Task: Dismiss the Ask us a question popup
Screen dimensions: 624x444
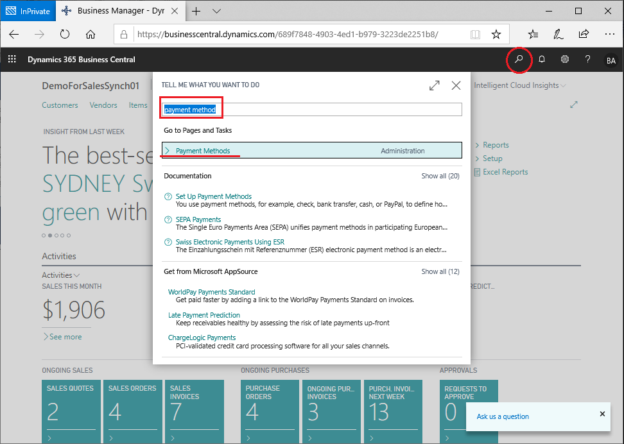Action: (603, 414)
